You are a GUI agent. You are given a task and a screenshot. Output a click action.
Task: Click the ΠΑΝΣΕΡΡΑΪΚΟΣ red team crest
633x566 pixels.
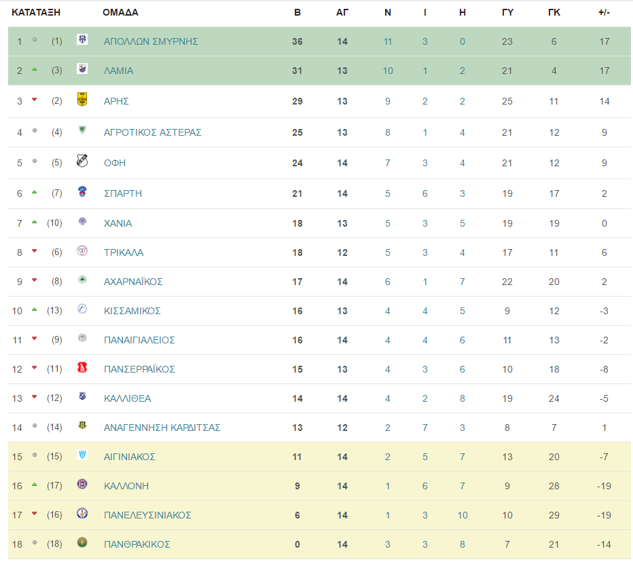click(82, 368)
